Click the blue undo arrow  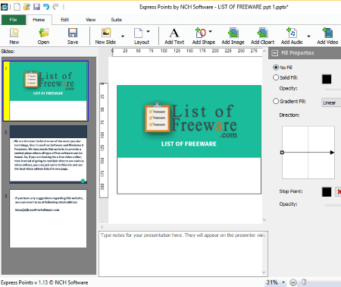tap(46, 7)
